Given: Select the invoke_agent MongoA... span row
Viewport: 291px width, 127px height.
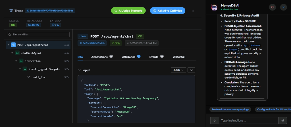Looking at the screenshot, I should pyautogui.click(x=38, y=69).
